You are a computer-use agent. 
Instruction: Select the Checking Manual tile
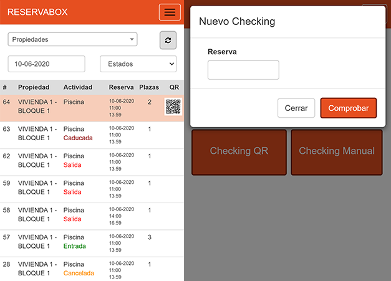point(337,152)
